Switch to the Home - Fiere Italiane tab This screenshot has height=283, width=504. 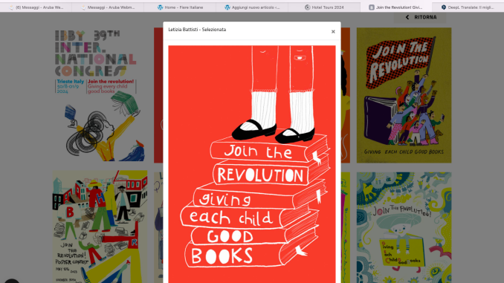point(180,7)
